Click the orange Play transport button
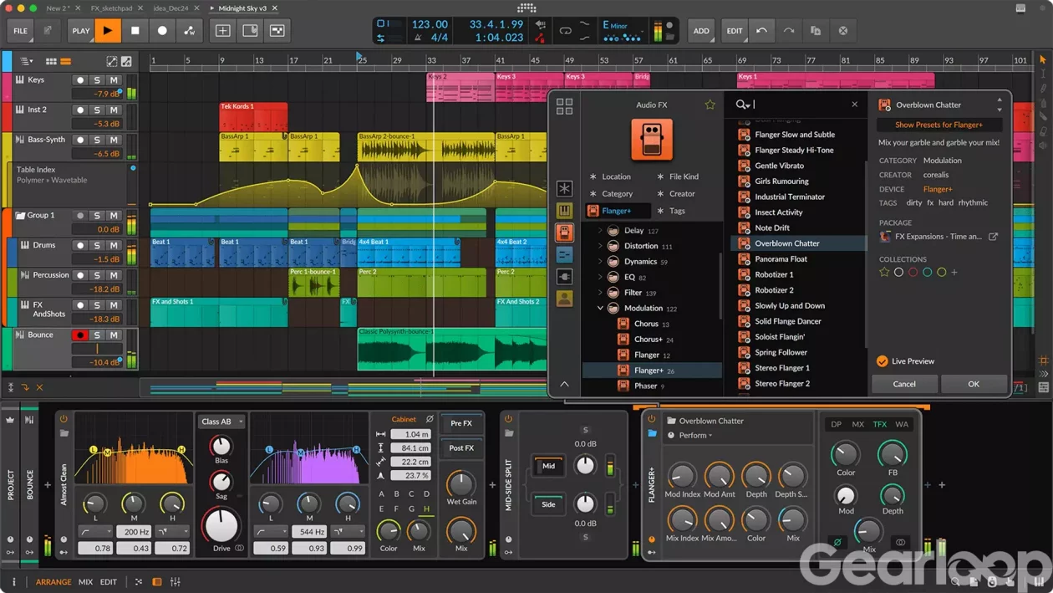Screen dimensions: 1053x593 (108, 31)
